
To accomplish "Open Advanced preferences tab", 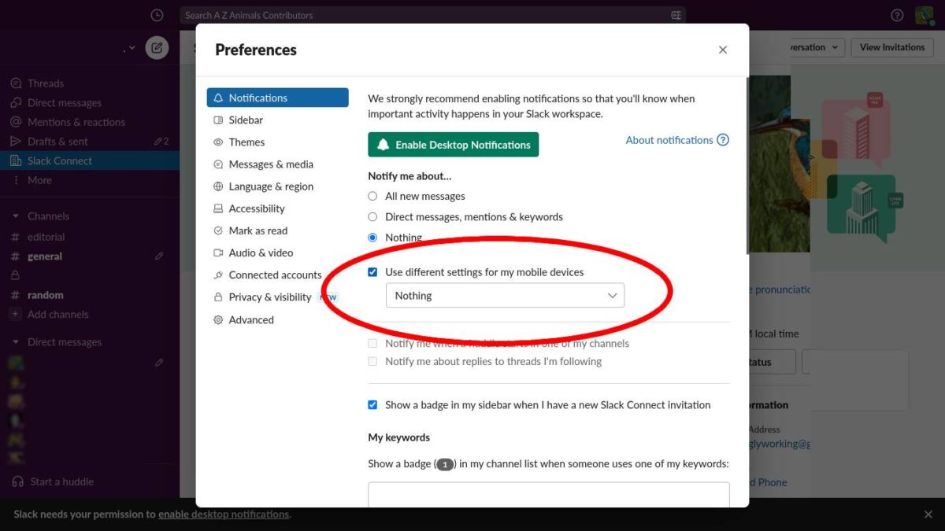I will [278, 319].
